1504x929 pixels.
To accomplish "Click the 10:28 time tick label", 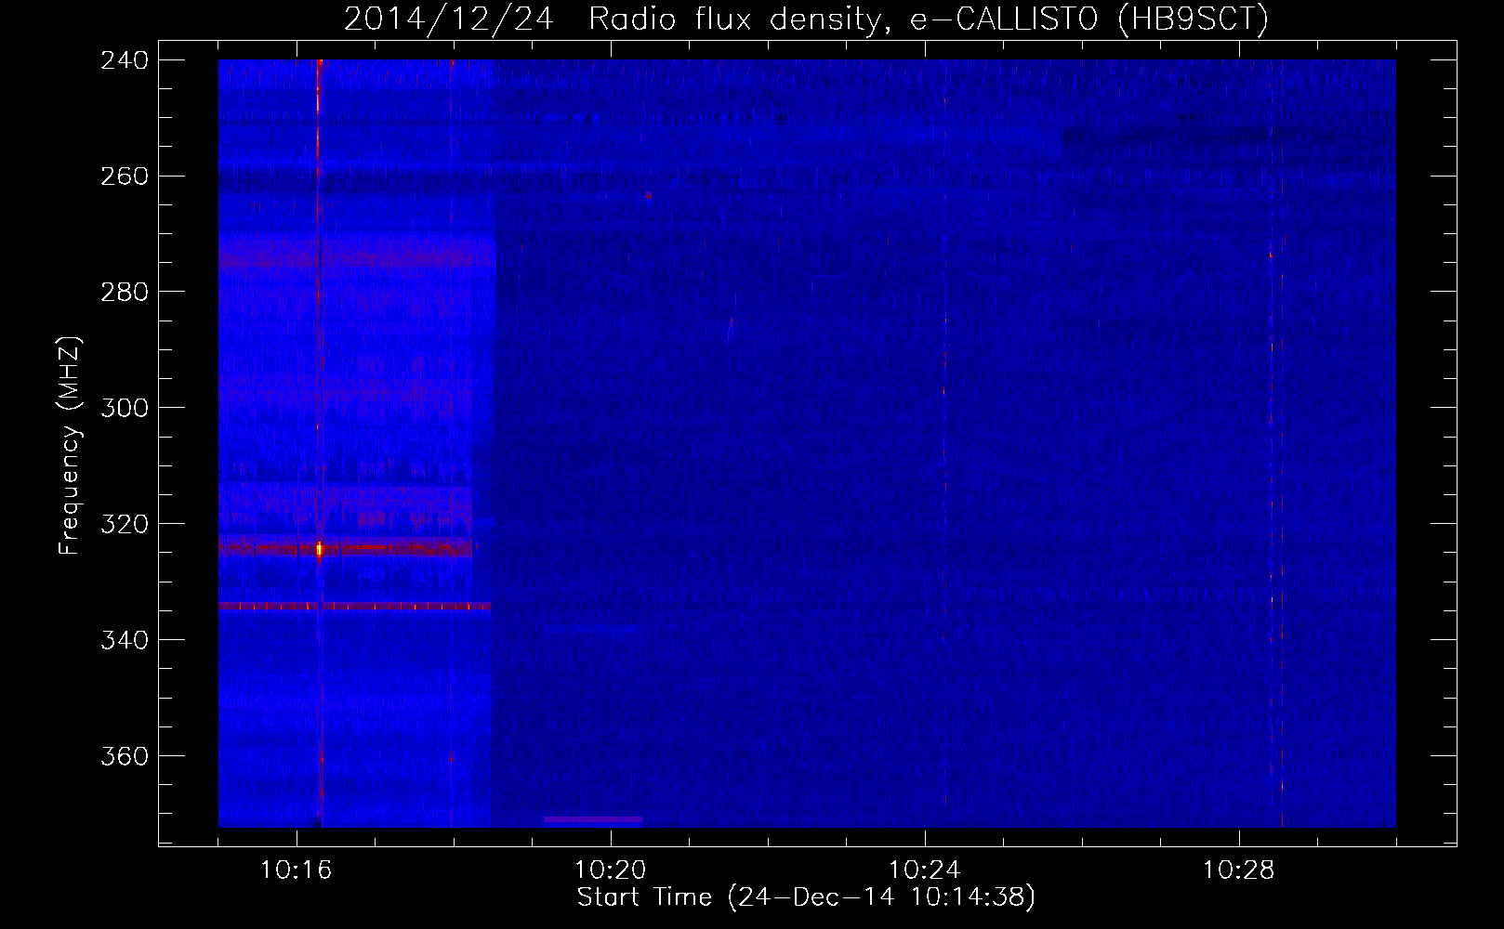I will tap(1239, 870).
